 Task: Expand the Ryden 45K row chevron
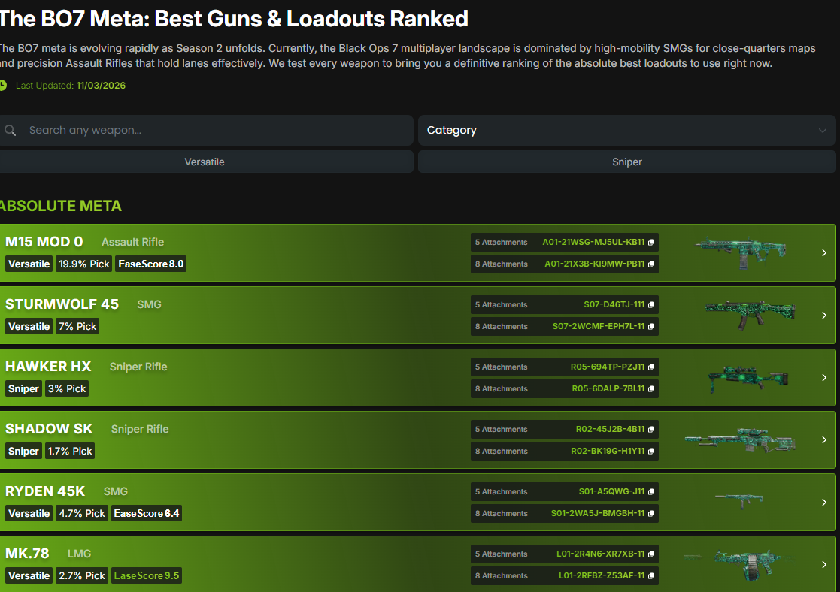[824, 503]
